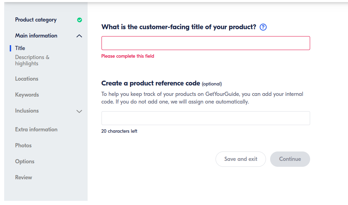
Task: Go to the Photos section
Action: click(23, 146)
